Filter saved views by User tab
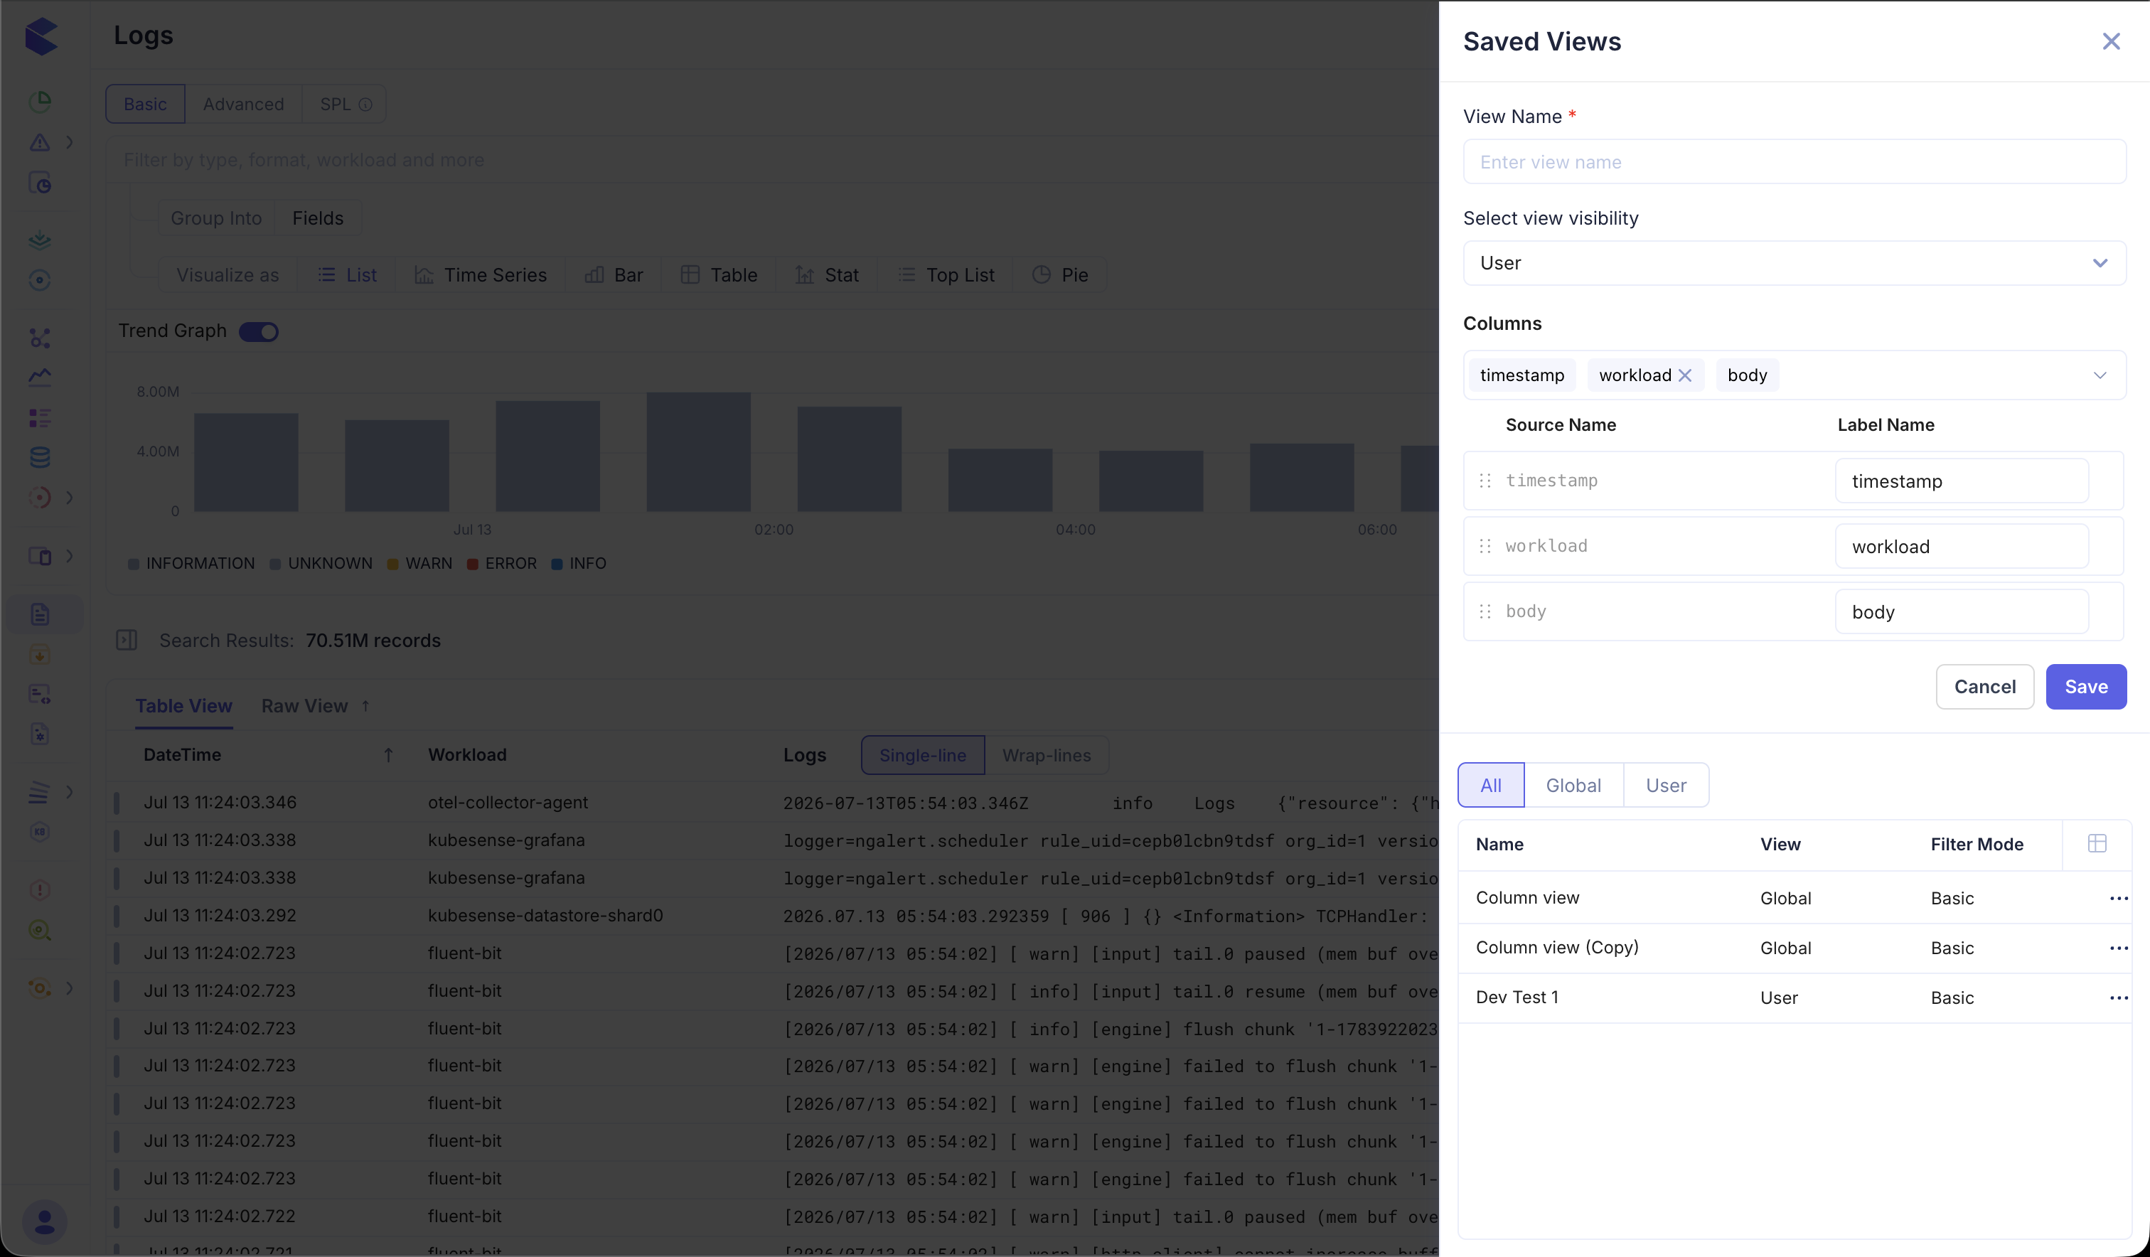 point(1665,785)
